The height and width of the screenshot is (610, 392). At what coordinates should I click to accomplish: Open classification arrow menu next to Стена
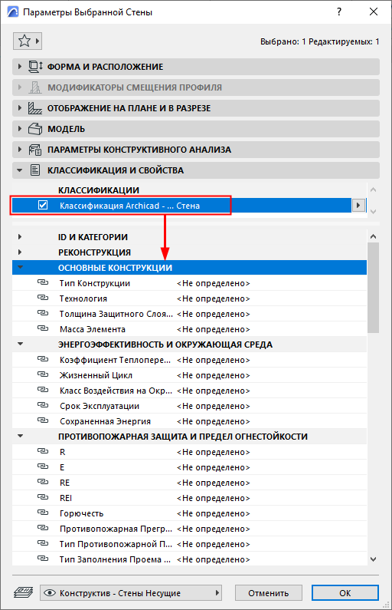[358, 205]
